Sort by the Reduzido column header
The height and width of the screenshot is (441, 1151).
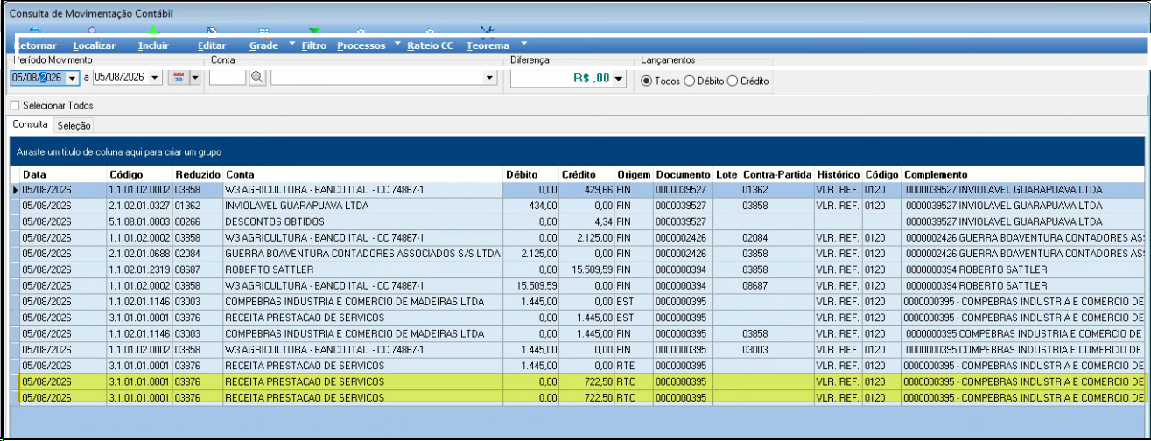(198, 175)
